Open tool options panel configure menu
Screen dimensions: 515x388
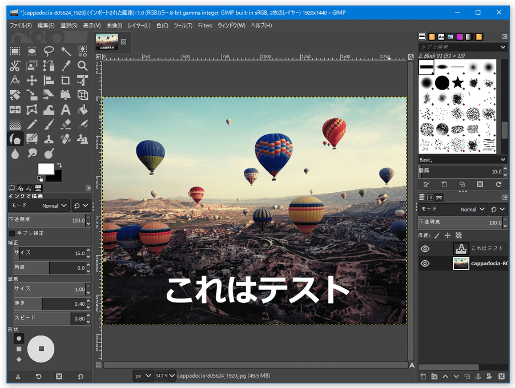coord(88,188)
